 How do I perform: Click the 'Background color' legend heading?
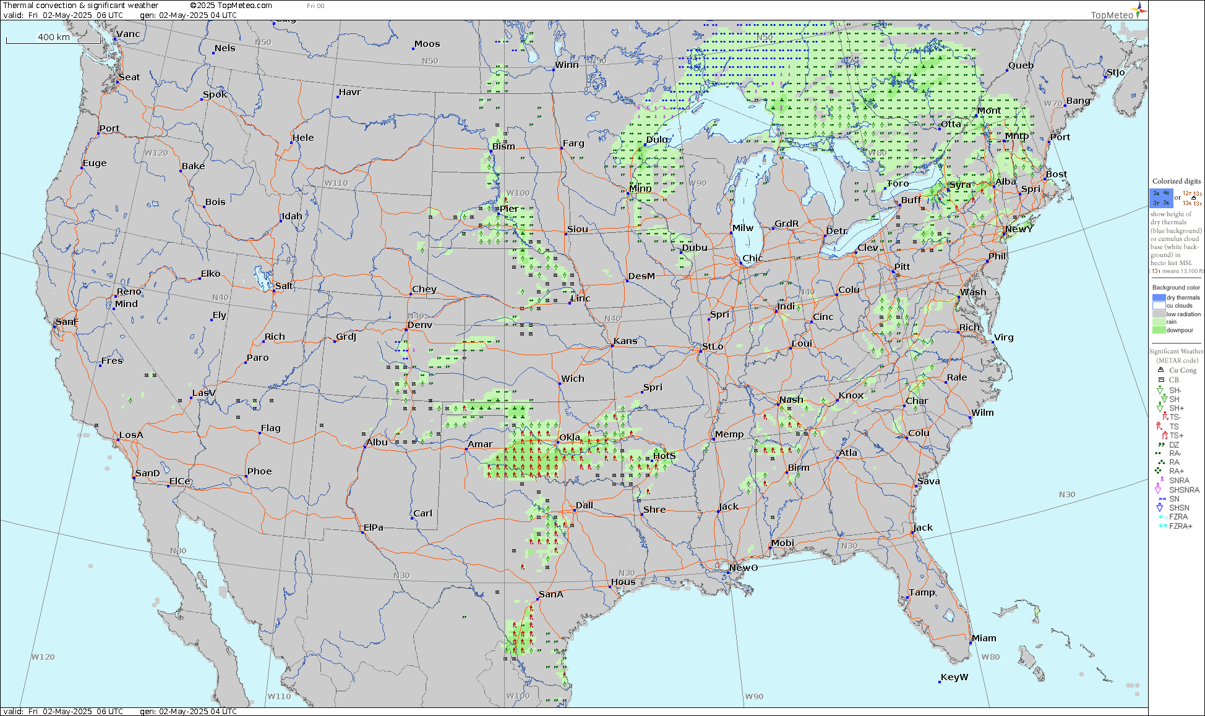pyautogui.click(x=1176, y=287)
